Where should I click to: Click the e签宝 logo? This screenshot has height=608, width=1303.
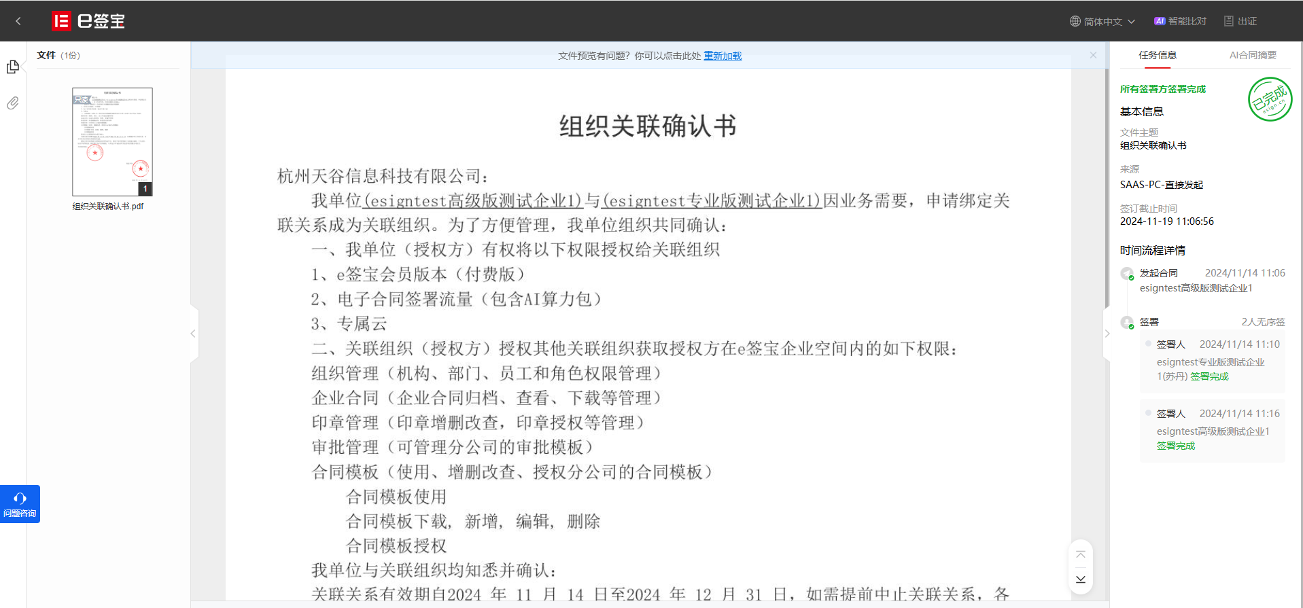(88, 21)
